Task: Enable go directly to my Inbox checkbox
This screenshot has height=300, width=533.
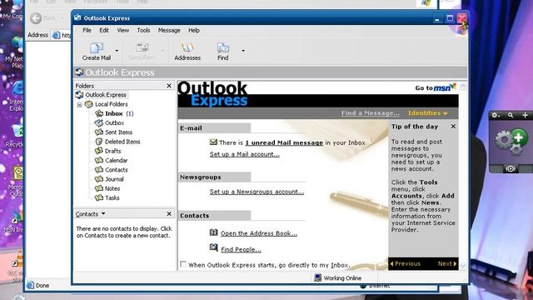Action: (183, 264)
